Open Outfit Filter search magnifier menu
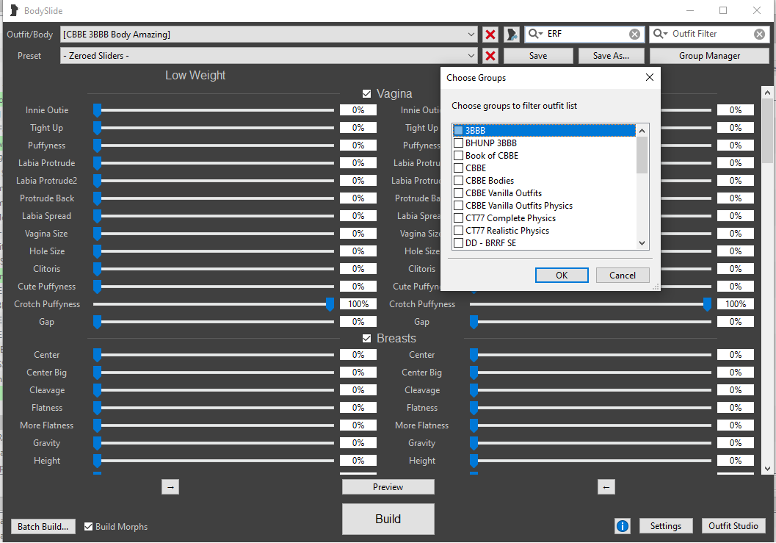The height and width of the screenshot is (543, 776). (660, 34)
